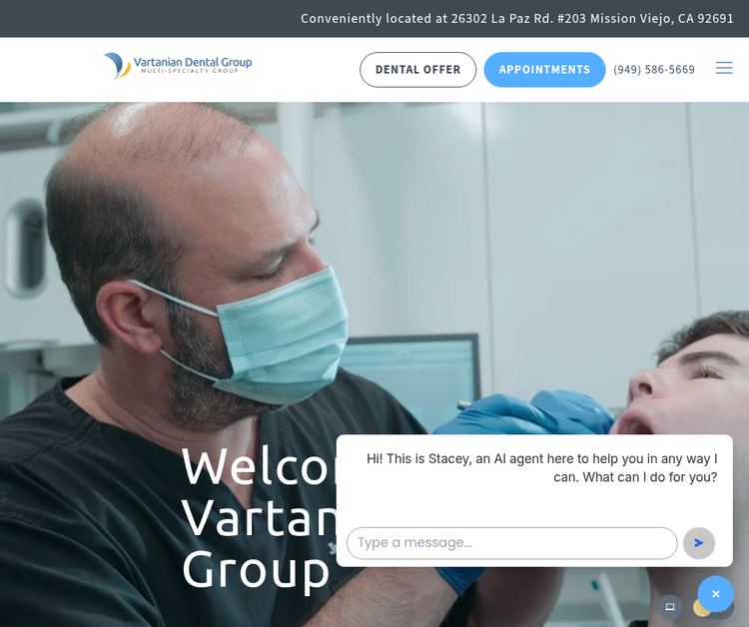Click the dark top announcement bar
The width and height of the screenshot is (749, 627).
tap(374, 18)
